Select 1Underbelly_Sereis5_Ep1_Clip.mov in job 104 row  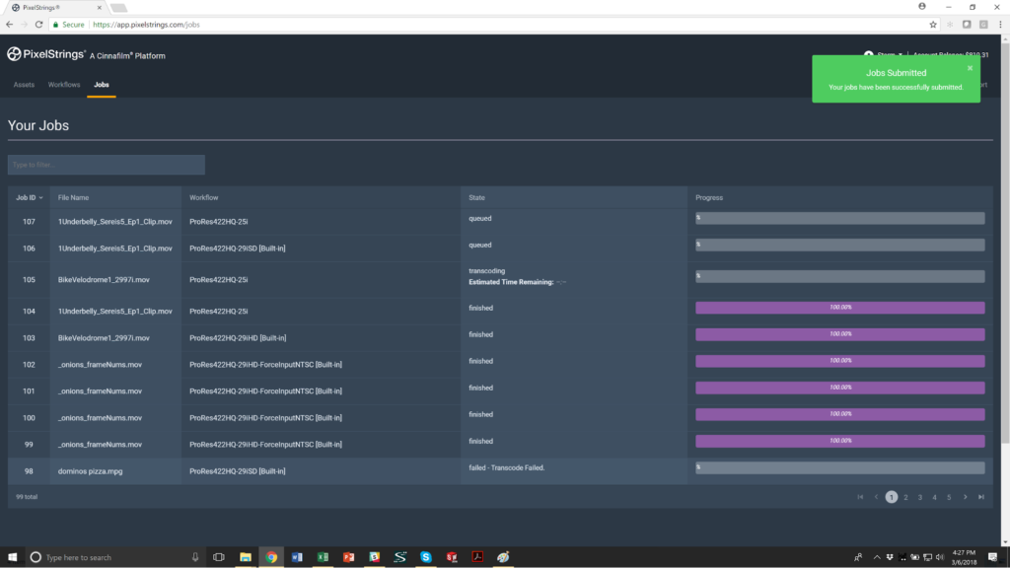tap(115, 311)
